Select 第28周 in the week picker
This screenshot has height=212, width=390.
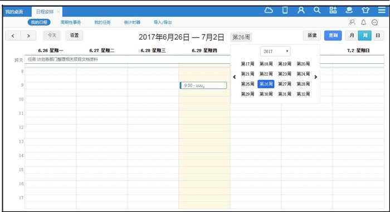[x=303, y=84]
